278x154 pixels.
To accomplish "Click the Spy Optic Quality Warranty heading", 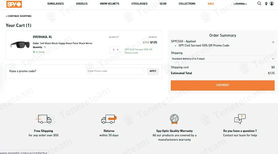I will coord(174,131).
